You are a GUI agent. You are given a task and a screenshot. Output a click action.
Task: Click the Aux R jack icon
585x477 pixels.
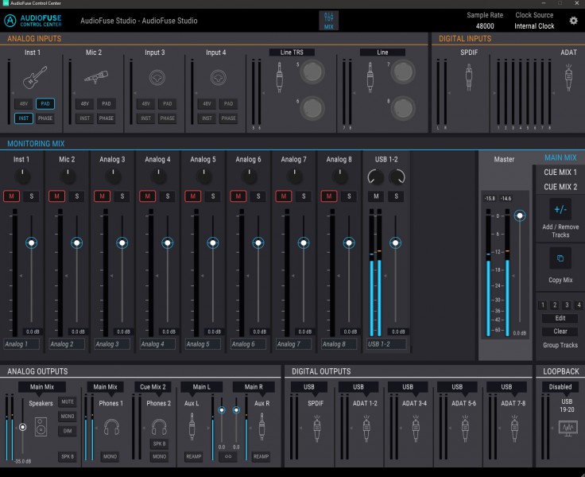coord(262,427)
